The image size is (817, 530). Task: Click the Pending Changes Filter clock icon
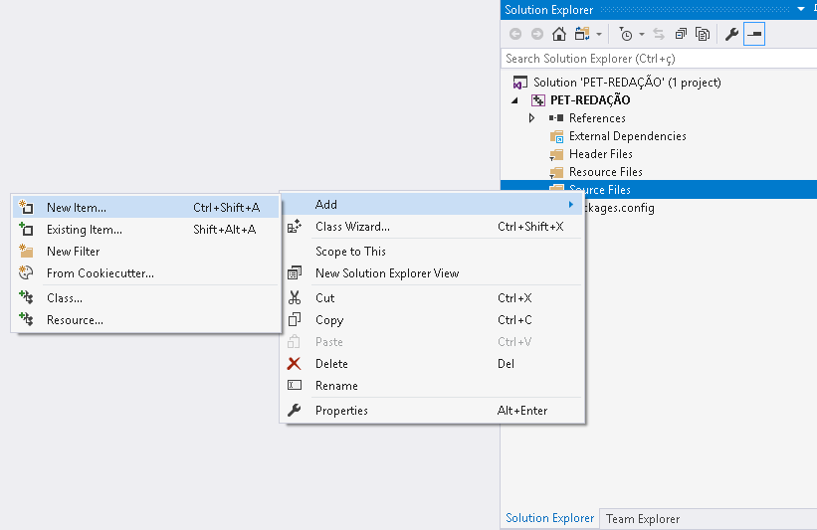625,34
